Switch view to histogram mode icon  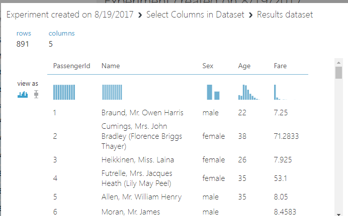point(23,94)
